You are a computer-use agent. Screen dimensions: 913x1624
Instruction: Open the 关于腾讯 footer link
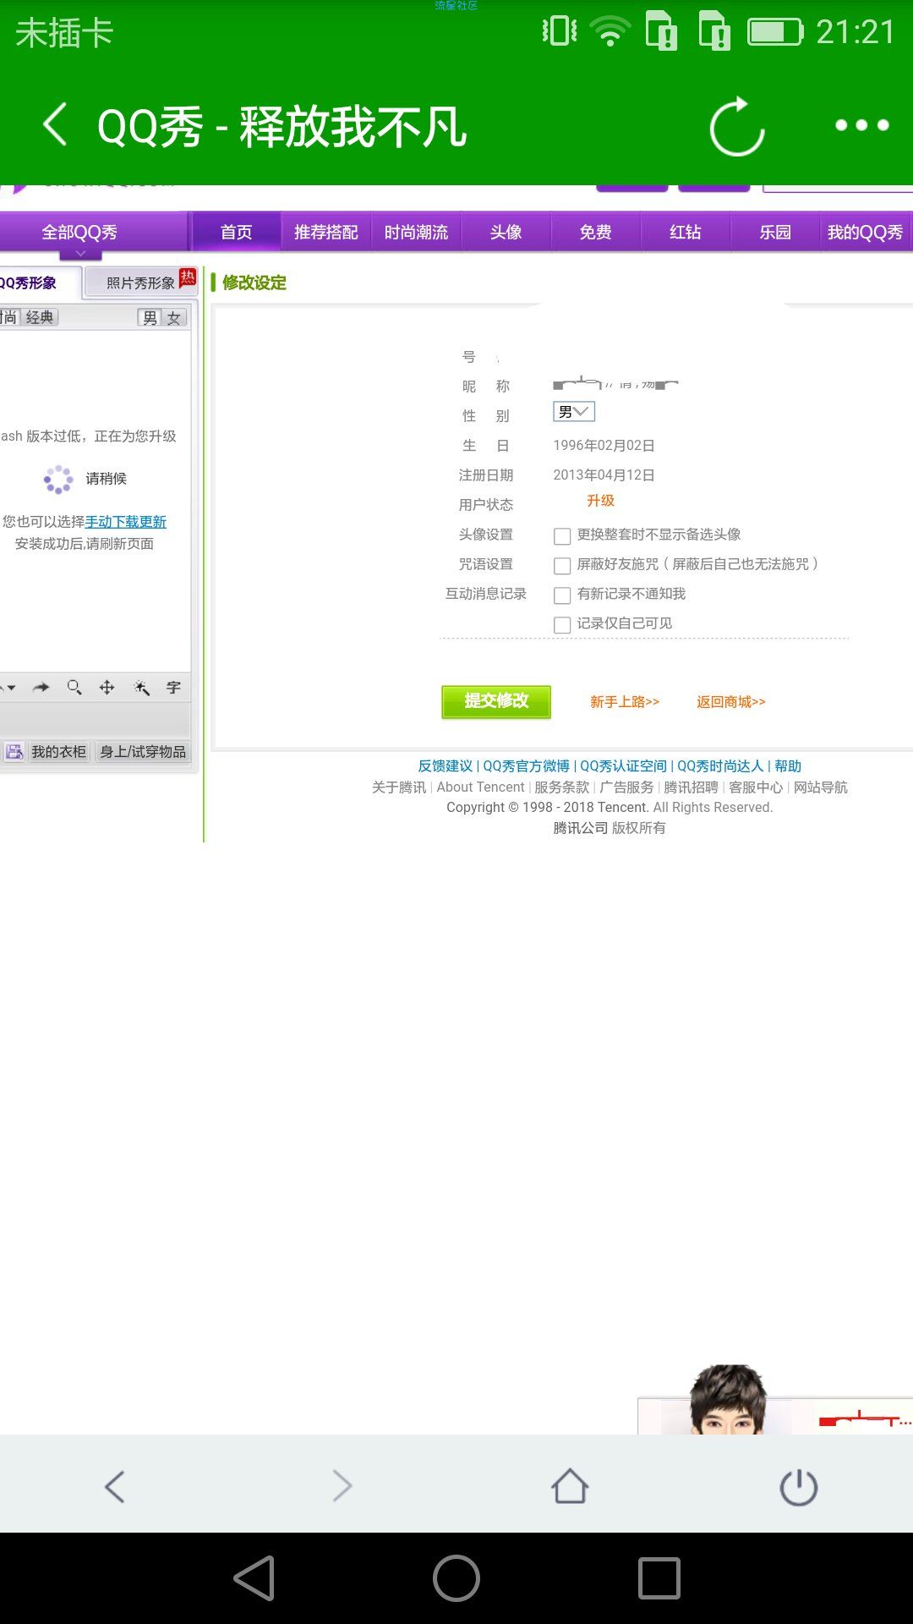click(399, 787)
